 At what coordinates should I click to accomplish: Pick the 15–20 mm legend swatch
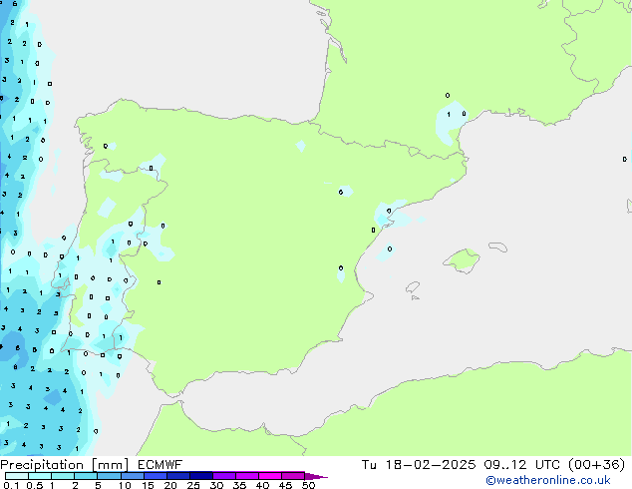(155, 476)
